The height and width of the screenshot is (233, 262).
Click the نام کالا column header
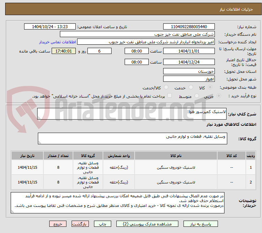coord(176,156)
